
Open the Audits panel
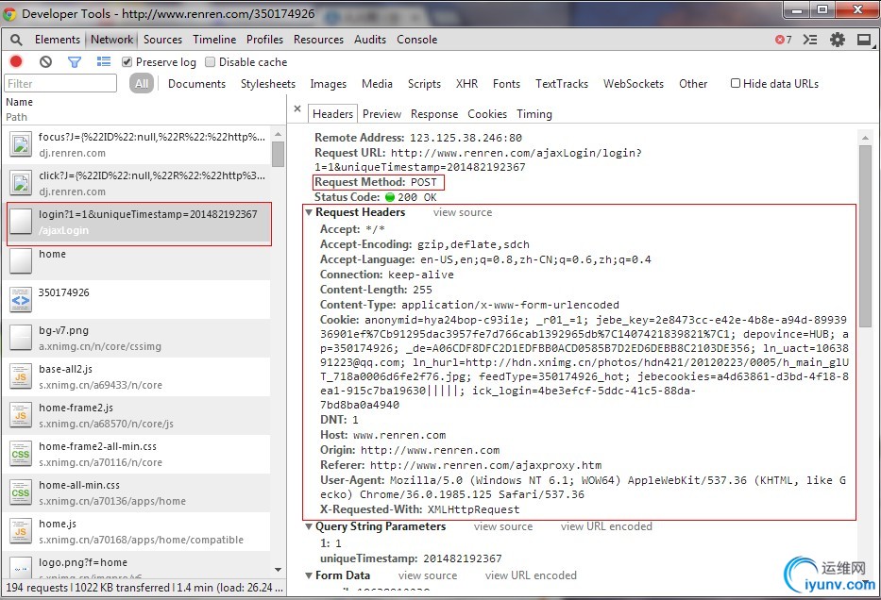click(x=370, y=40)
